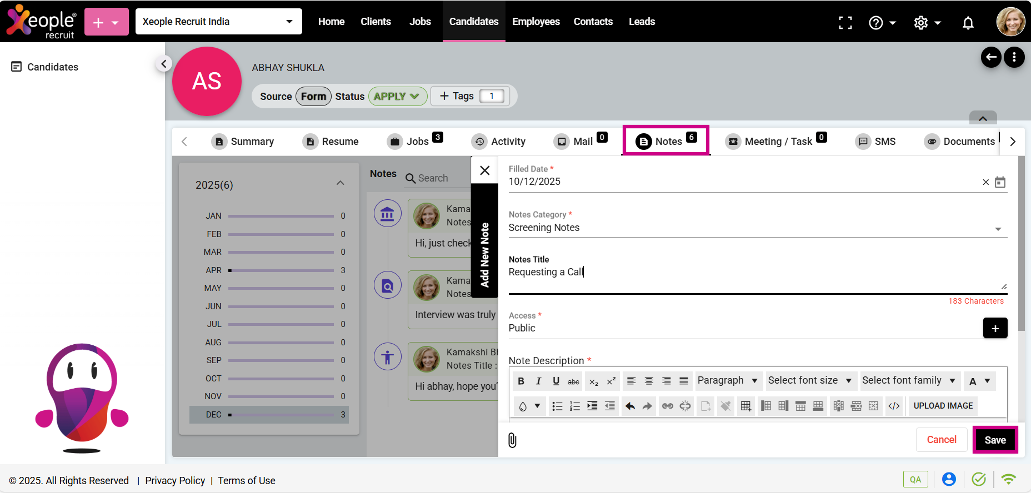This screenshot has height=493, width=1031.
Task: Insert a bulleted list
Action: 557,406
